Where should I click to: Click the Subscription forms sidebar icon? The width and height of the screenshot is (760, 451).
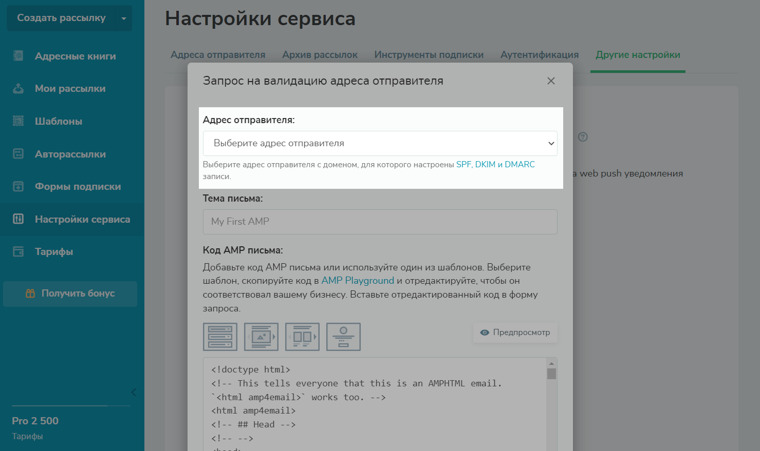coord(18,186)
